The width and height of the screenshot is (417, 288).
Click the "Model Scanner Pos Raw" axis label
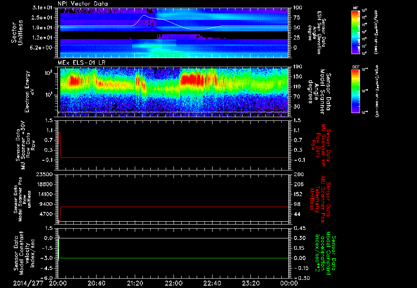(20, 199)
